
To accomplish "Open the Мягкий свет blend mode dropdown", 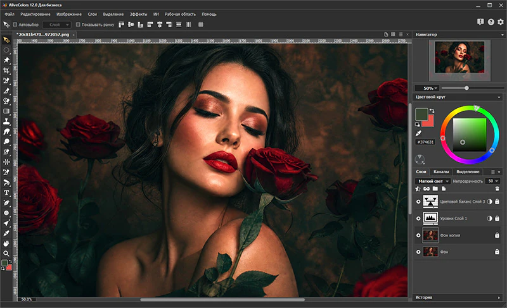I will click(x=432, y=181).
